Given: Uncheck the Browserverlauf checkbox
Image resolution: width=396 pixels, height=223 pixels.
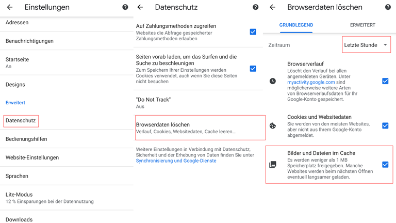Looking at the screenshot, I should point(385,81).
